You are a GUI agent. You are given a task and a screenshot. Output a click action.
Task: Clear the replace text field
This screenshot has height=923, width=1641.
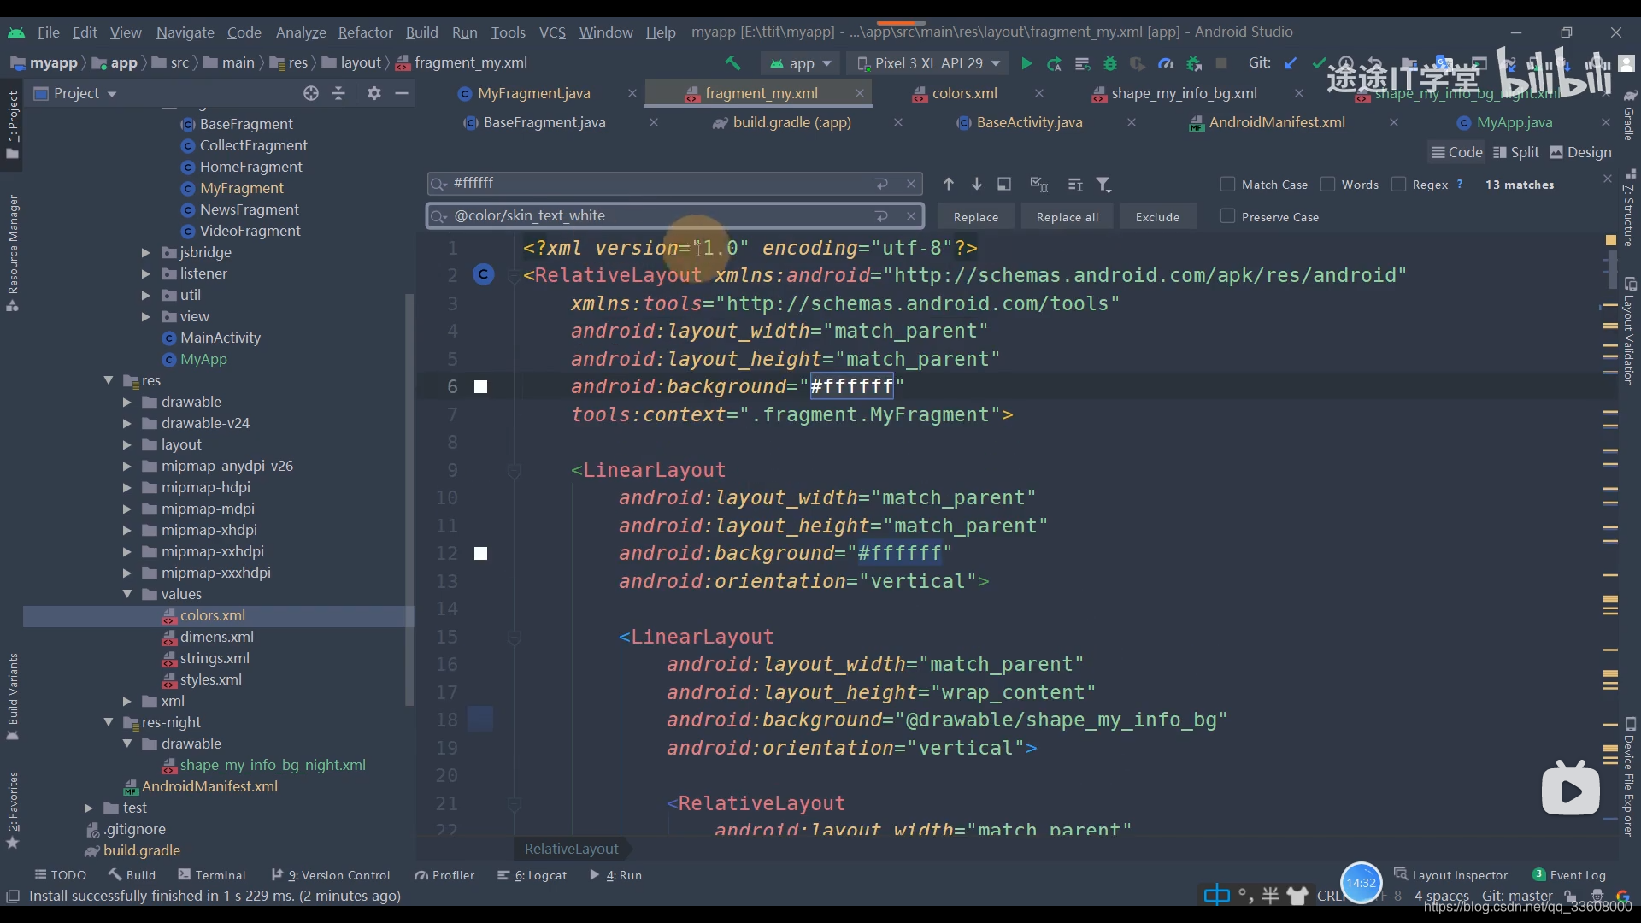tap(911, 216)
